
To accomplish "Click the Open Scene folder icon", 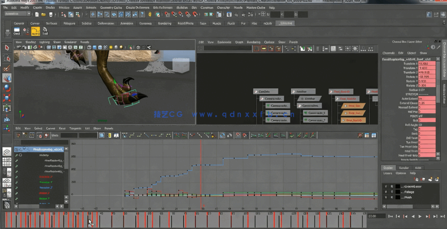I will 44,14.
